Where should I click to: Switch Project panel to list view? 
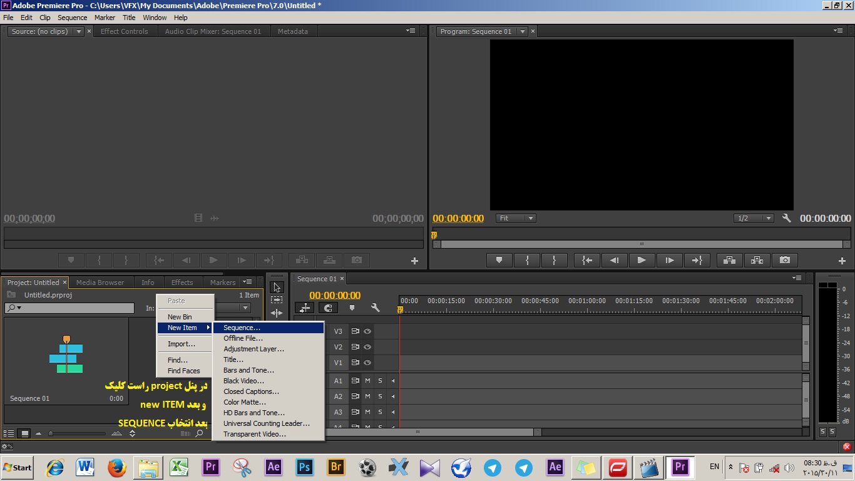[9, 433]
